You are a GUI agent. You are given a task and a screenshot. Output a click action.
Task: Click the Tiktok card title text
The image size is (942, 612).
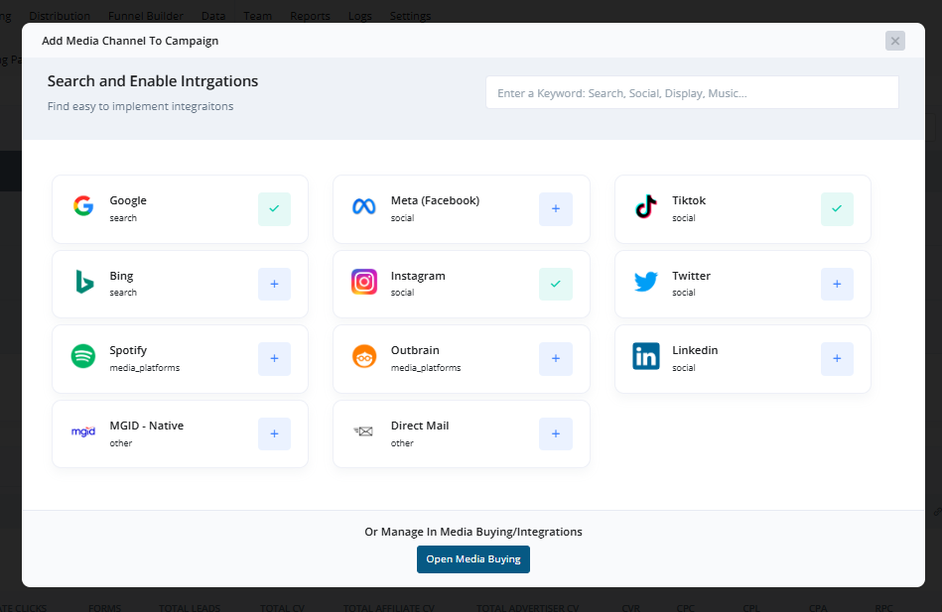689,200
